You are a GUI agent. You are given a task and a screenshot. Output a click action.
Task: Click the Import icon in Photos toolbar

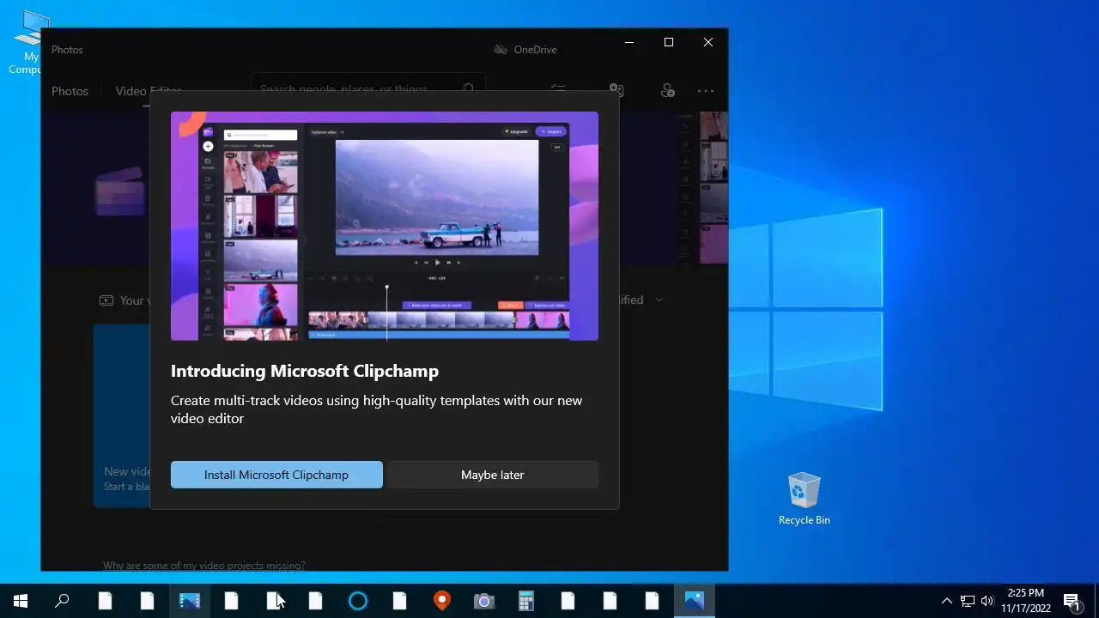[616, 90]
